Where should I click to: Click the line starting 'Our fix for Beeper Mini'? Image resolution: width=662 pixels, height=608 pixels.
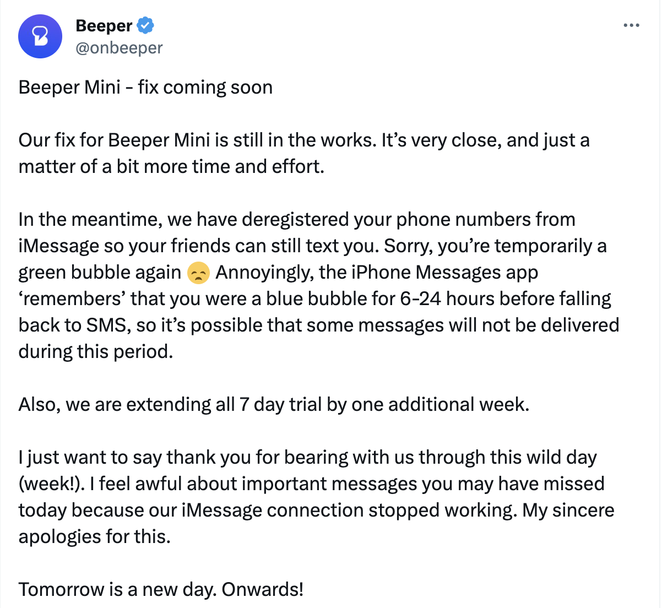tap(304, 140)
